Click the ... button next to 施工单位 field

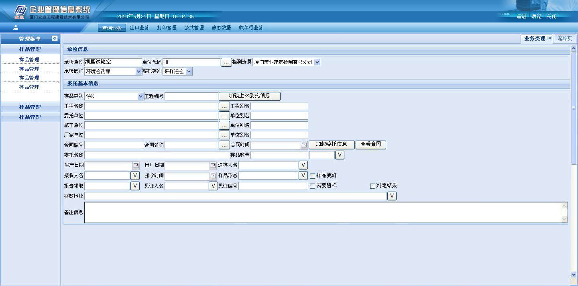pos(224,125)
